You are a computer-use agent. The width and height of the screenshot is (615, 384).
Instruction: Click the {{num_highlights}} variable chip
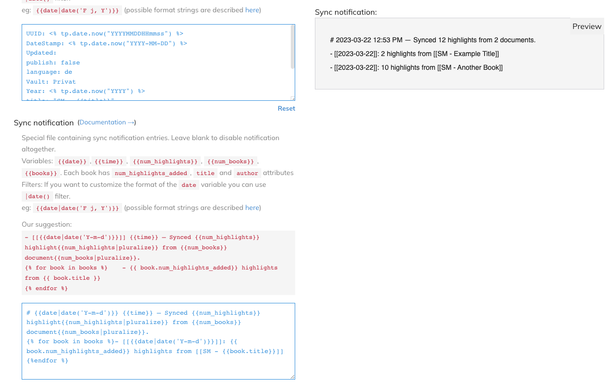pos(166,161)
